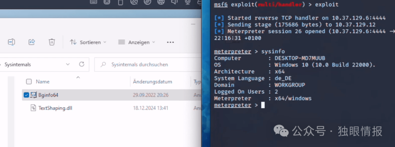
Task: Click the WORKGROUP domain value in terminal
Action: 290,85
